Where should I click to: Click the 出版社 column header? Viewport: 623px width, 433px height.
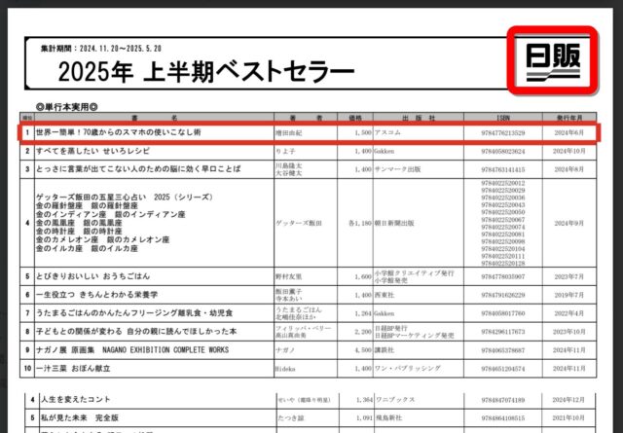(x=418, y=118)
